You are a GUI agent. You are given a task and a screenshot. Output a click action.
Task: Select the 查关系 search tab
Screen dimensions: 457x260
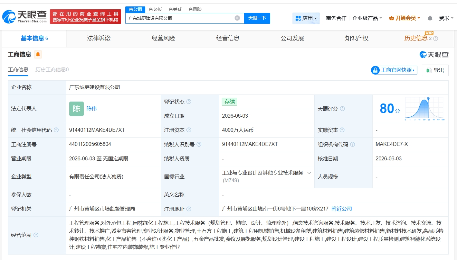point(175,9)
